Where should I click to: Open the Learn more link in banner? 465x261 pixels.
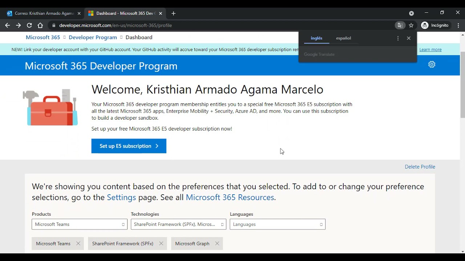(430, 50)
